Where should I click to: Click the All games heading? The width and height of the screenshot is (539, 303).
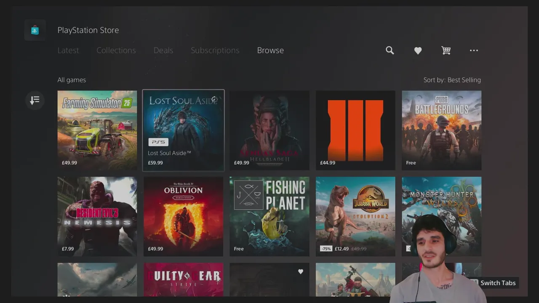72,80
